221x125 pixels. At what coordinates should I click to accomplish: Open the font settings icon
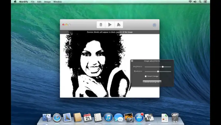[119, 25]
